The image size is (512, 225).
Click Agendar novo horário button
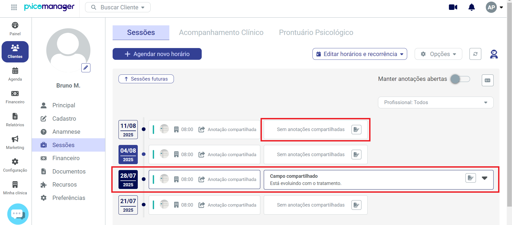(x=157, y=54)
